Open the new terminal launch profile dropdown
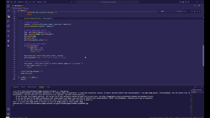The height and width of the screenshot is (118, 210). 197,87
